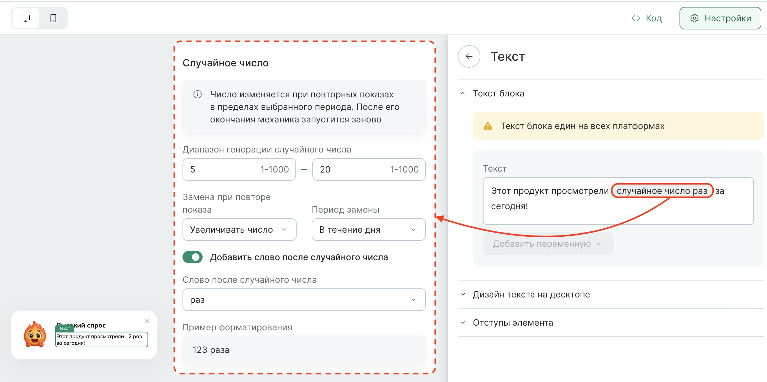Switch to desktop preview mode
Viewport: 767px width, 382px height.
tap(25, 18)
